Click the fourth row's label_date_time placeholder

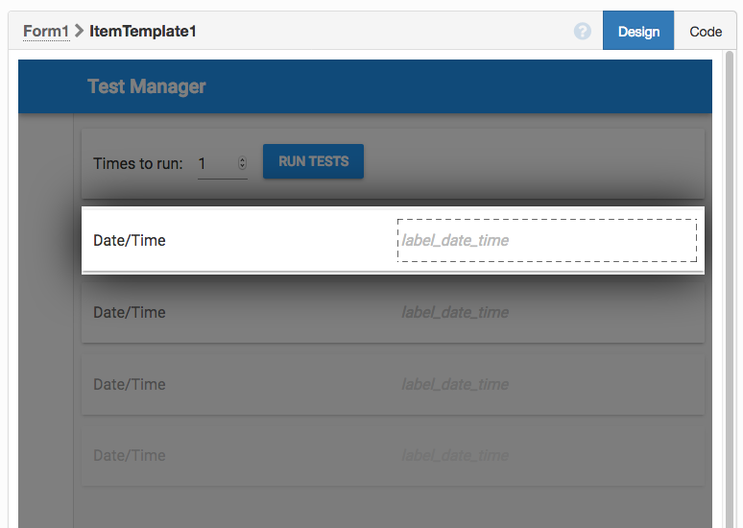[455, 455]
